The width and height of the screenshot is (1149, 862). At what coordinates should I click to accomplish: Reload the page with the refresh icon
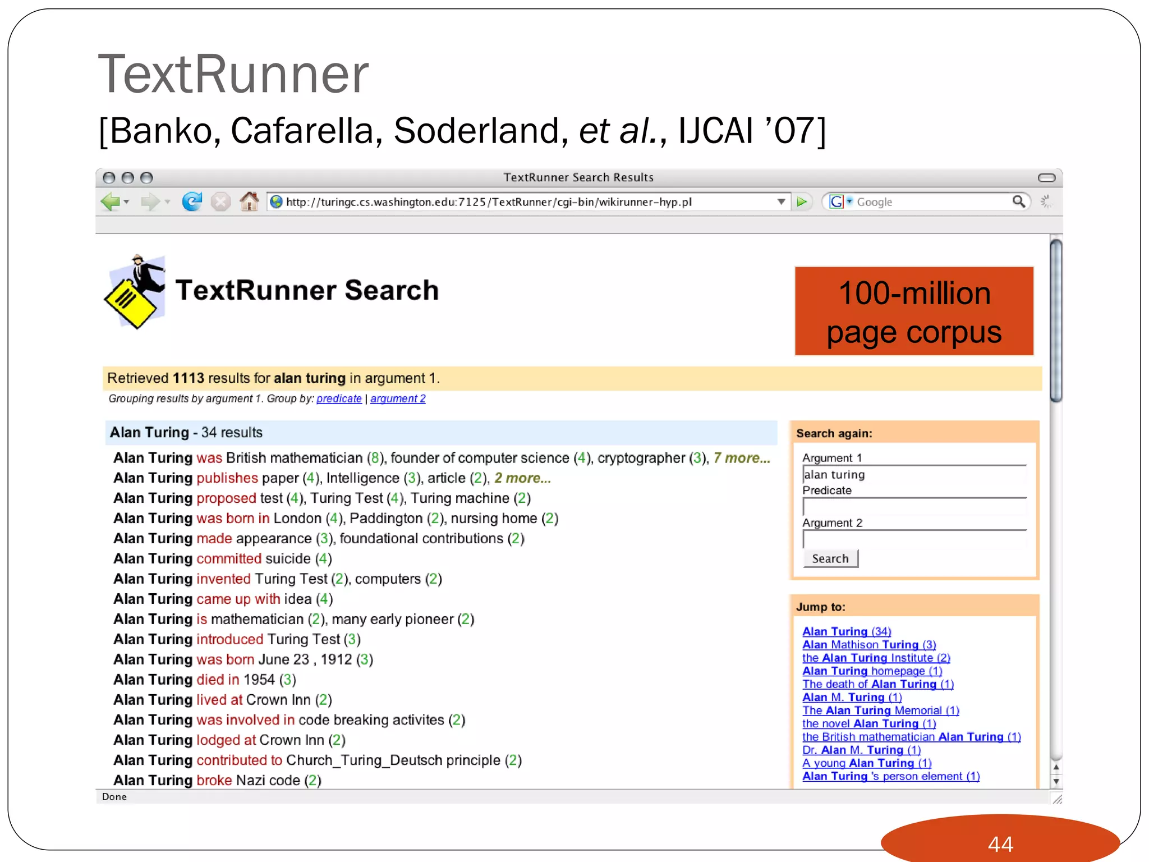point(192,201)
